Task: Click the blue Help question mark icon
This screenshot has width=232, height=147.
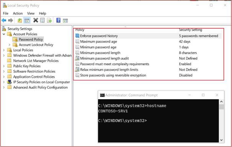Action: click(x=59, y=20)
